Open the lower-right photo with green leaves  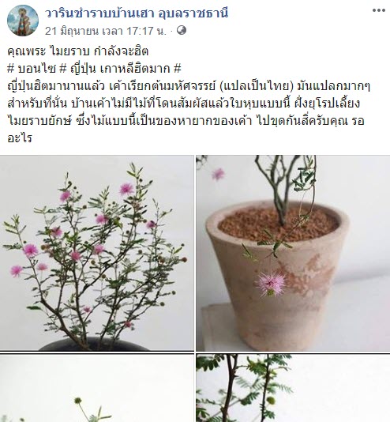coord(293,388)
